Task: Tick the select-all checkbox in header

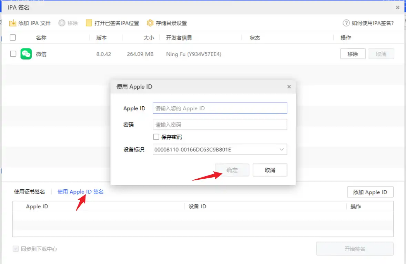Action: (13, 38)
